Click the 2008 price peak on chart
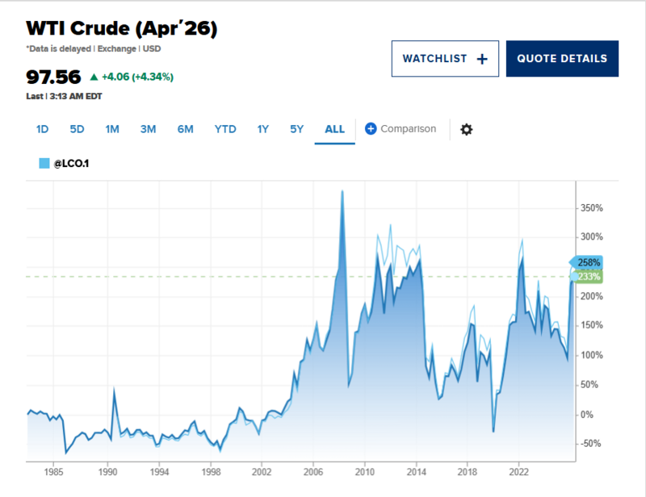Viewport: 646px width, 497px height. click(x=342, y=192)
